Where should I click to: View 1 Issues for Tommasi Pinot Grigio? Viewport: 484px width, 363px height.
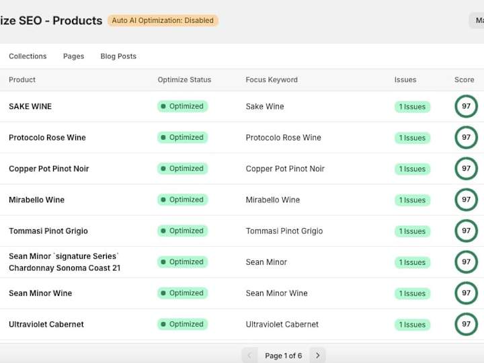coord(412,231)
